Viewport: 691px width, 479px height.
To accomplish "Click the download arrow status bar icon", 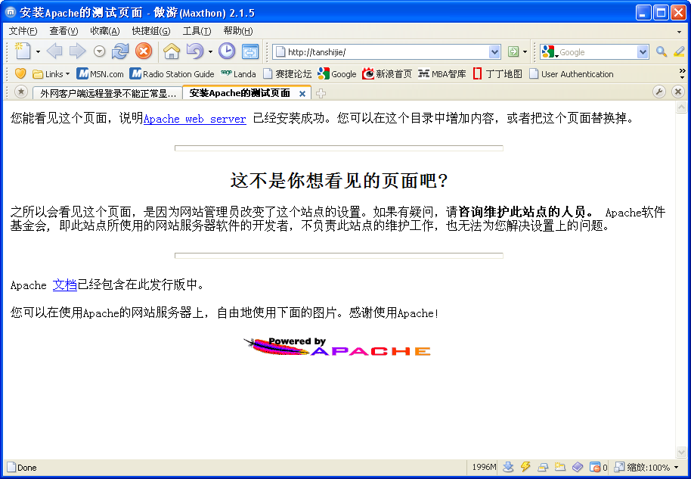I will pos(508,467).
